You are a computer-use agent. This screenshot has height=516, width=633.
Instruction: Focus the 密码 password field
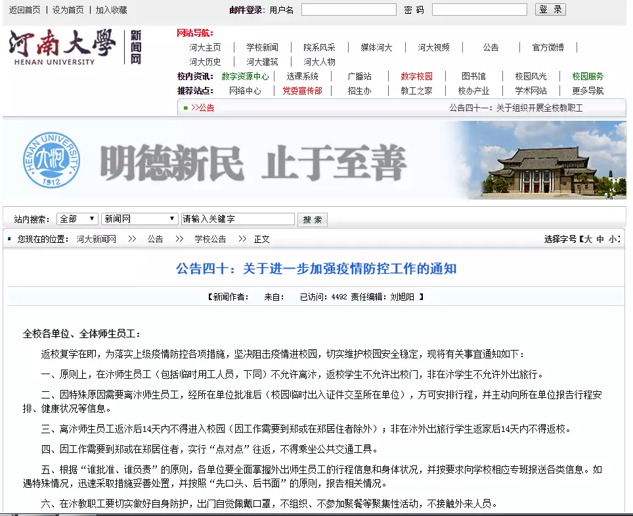(479, 10)
